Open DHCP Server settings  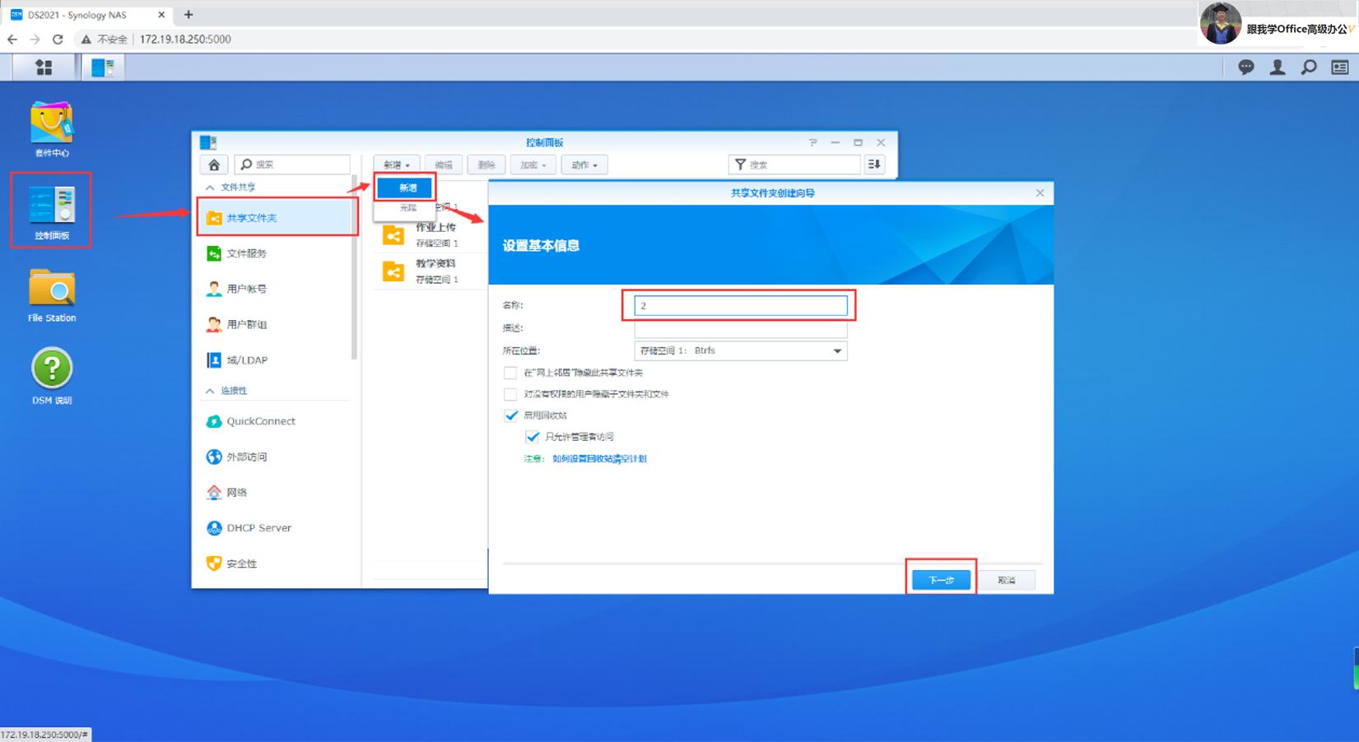pos(277,528)
